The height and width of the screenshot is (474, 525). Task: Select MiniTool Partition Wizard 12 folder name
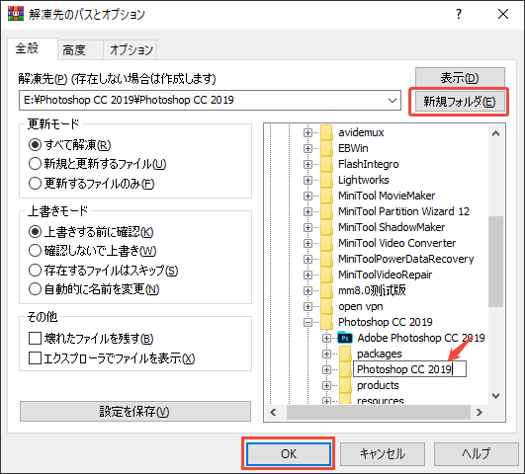(x=403, y=211)
